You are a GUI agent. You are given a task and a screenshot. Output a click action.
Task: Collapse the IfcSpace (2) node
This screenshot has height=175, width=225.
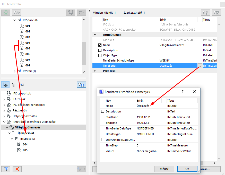pyautogui.click(x=12, y=139)
